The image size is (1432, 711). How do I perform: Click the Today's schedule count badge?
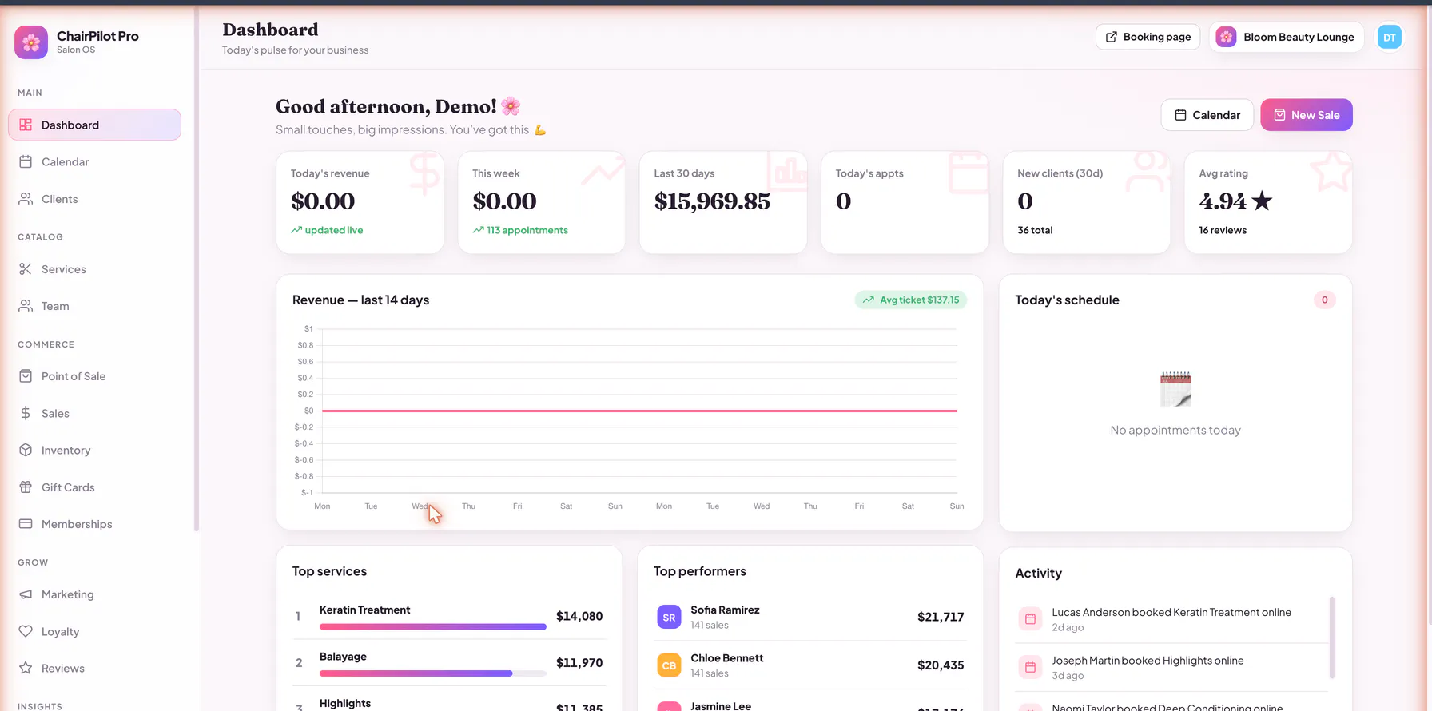coord(1324,300)
